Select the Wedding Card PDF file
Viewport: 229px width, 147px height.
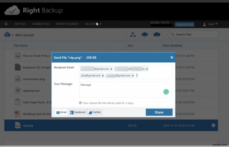[37, 114]
